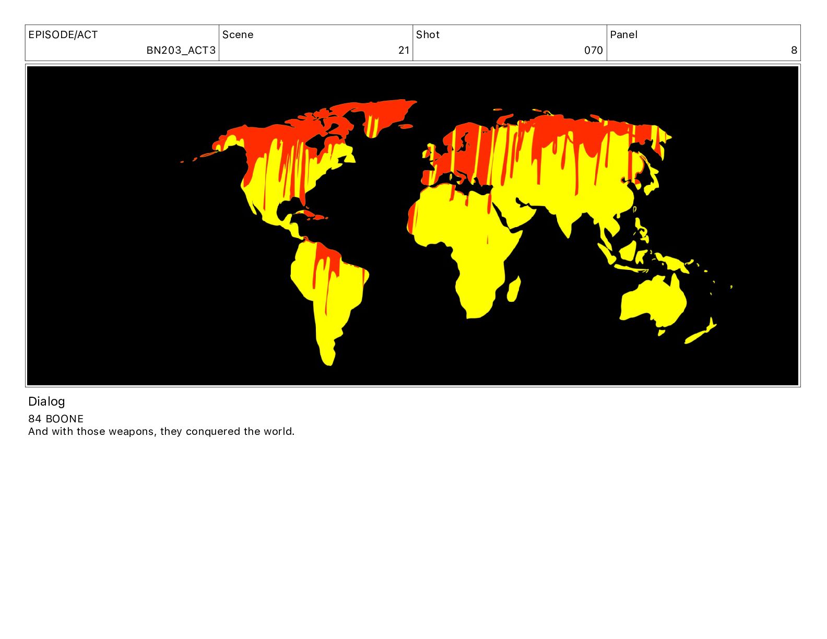
Task: Click the Dialog heading
Action: click(47, 401)
